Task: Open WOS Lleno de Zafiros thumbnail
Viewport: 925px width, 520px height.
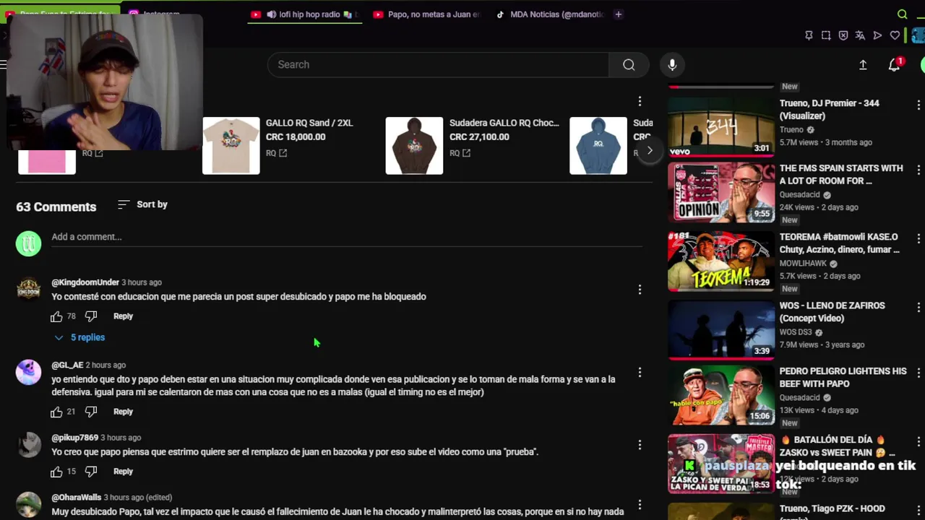Action: tap(720, 329)
